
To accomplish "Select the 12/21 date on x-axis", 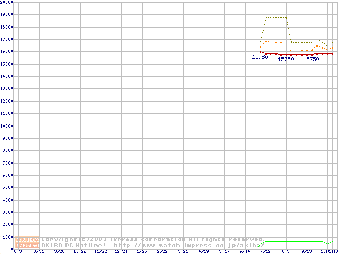I will [121, 252].
